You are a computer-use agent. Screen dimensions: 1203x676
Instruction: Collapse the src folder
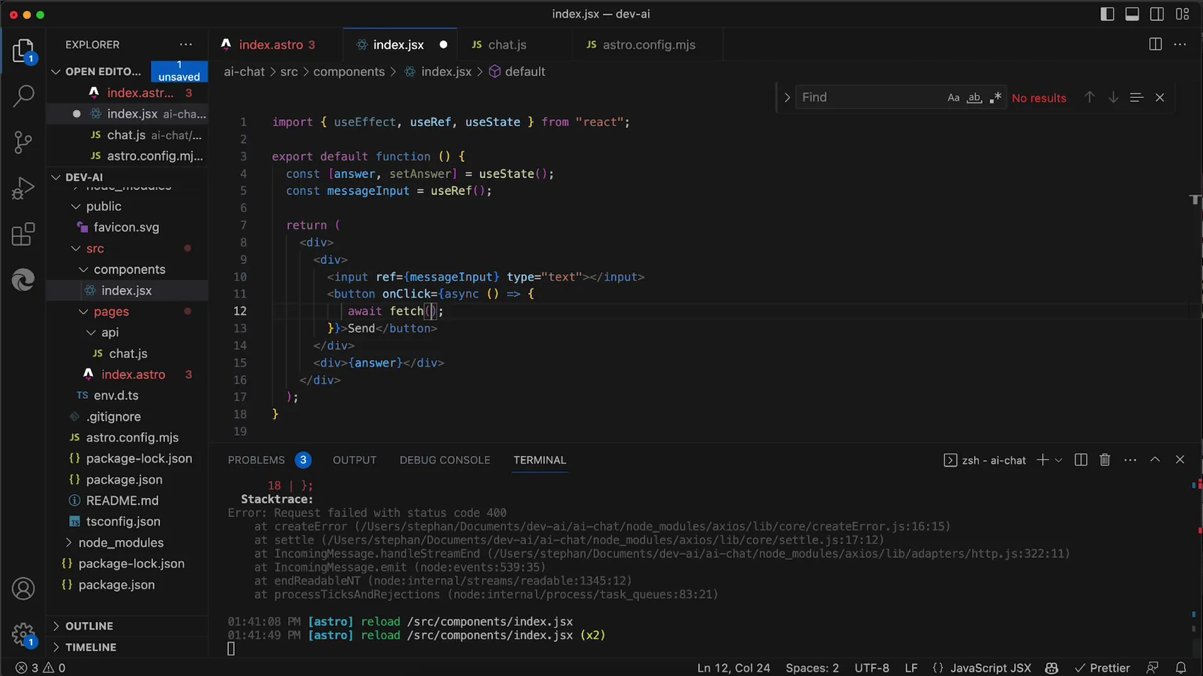click(76, 249)
